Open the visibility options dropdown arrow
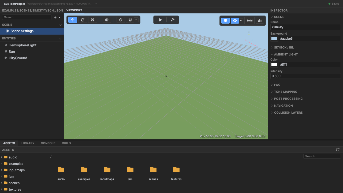The height and width of the screenshot is (193, 343). [x=241, y=21]
